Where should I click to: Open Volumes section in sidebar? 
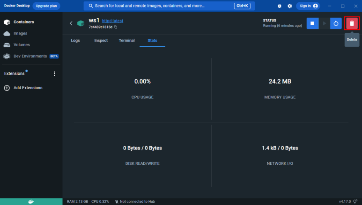click(x=22, y=45)
